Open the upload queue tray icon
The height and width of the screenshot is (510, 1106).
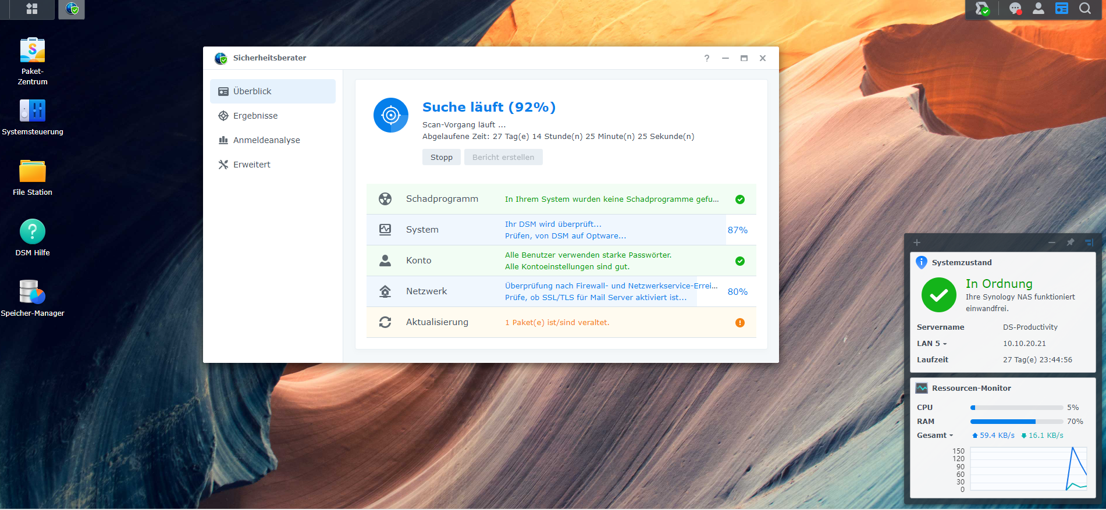pos(982,9)
